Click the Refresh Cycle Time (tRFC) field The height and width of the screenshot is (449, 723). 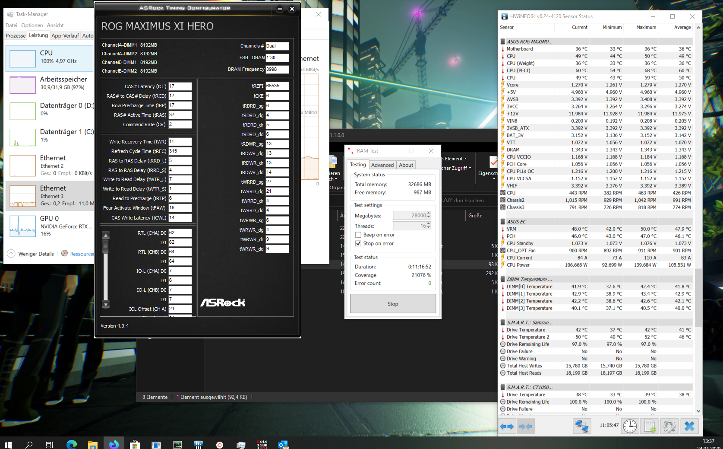pyautogui.click(x=180, y=151)
